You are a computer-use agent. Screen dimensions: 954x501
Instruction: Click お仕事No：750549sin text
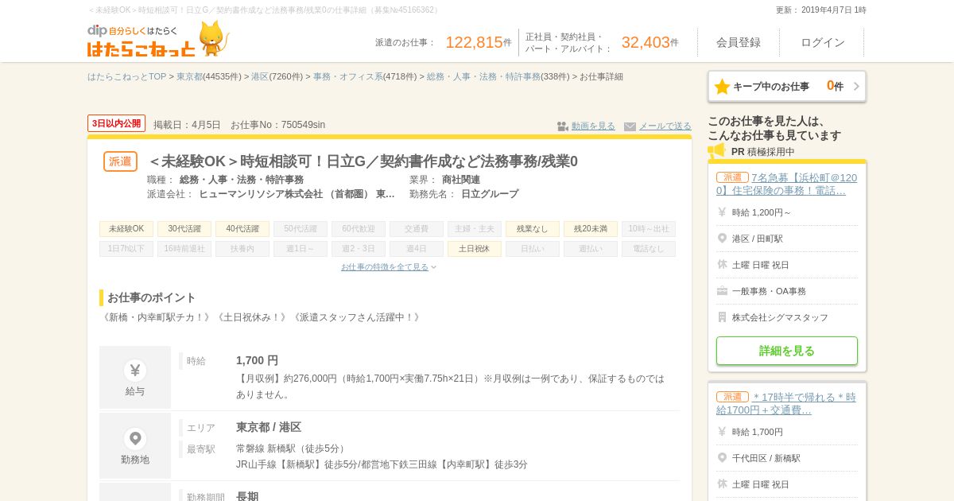pos(277,125)
